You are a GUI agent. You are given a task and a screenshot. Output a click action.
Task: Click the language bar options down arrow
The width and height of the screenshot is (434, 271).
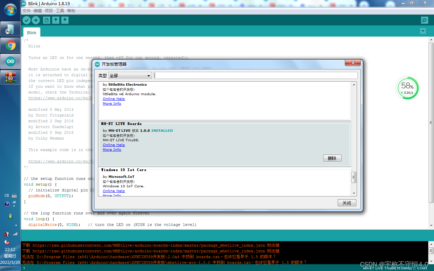click(14, 206)
